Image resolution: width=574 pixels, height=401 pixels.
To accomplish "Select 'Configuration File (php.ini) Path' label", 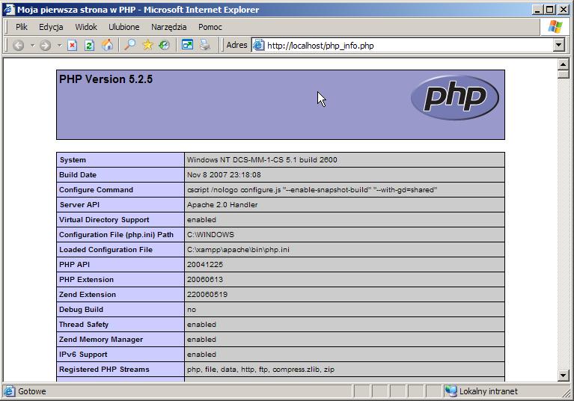I will point(116,235).
